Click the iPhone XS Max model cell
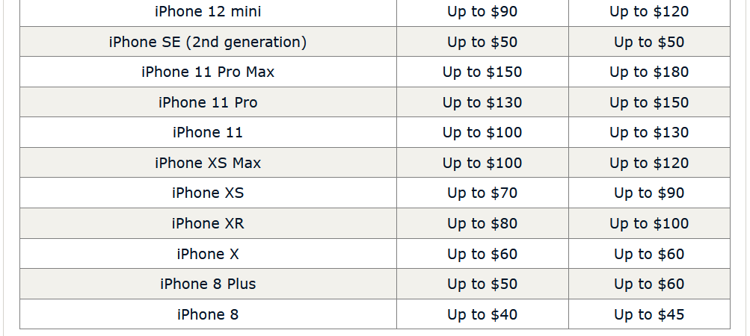The width and height of the screenshot is (750, 336). 208,163
